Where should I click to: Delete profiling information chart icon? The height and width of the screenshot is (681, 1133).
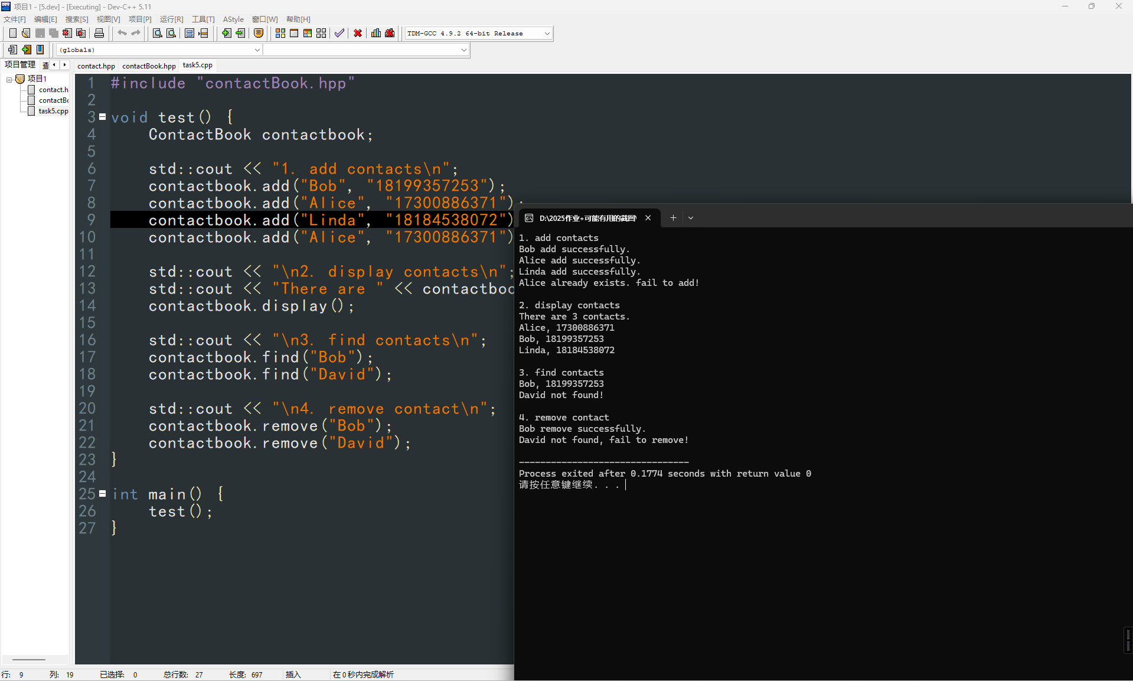(390, 33)
